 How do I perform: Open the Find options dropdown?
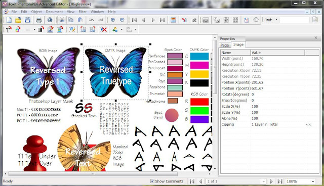coord(276,20)
